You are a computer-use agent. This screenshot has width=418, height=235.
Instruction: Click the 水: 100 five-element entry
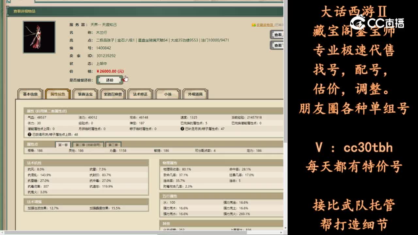tap(169, 202)
